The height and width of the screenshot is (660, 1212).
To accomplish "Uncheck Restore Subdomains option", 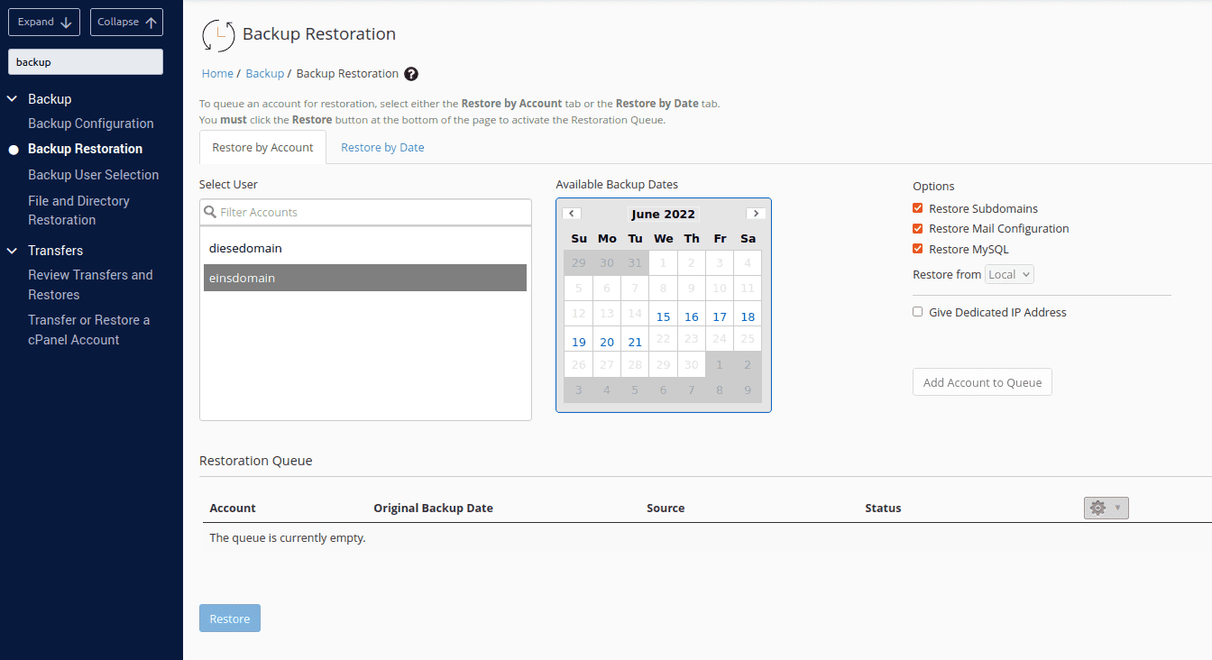I will point(918,208).
